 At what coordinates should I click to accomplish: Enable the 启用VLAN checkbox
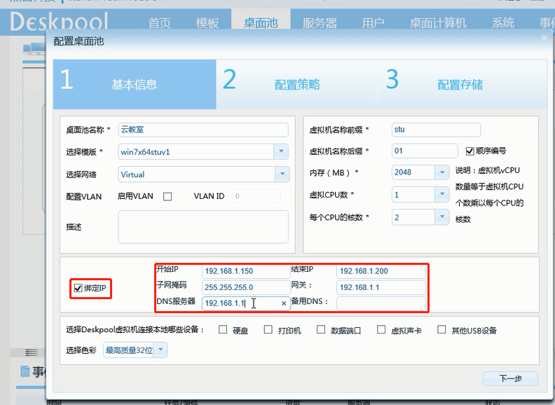pos(167,196)
